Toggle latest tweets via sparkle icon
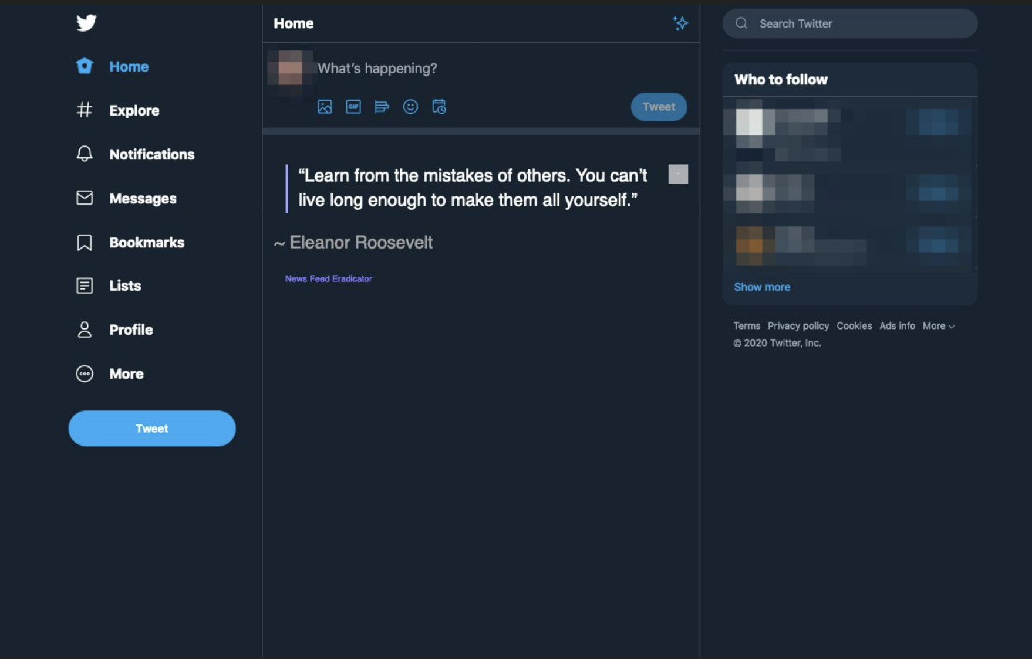Viewport: 1032px width, 659px height. (x=680, y=23)
